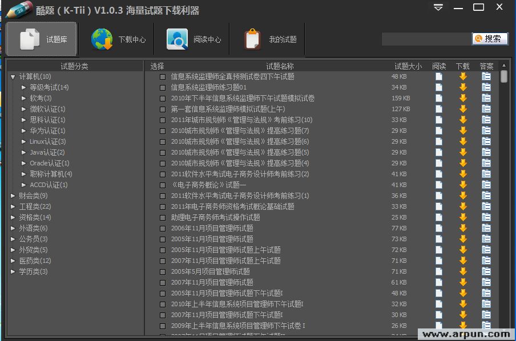Tick the checkbox for 2006年11月项目管理师试题
This screenshot has width=516, height=341.
pos(163,228)
